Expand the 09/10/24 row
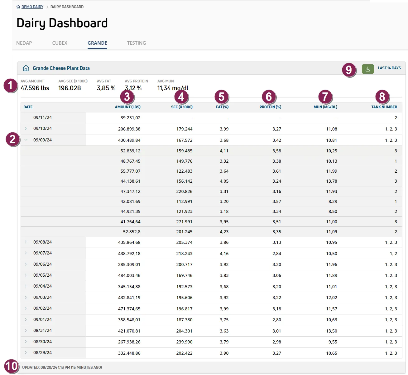 [26, 128]
